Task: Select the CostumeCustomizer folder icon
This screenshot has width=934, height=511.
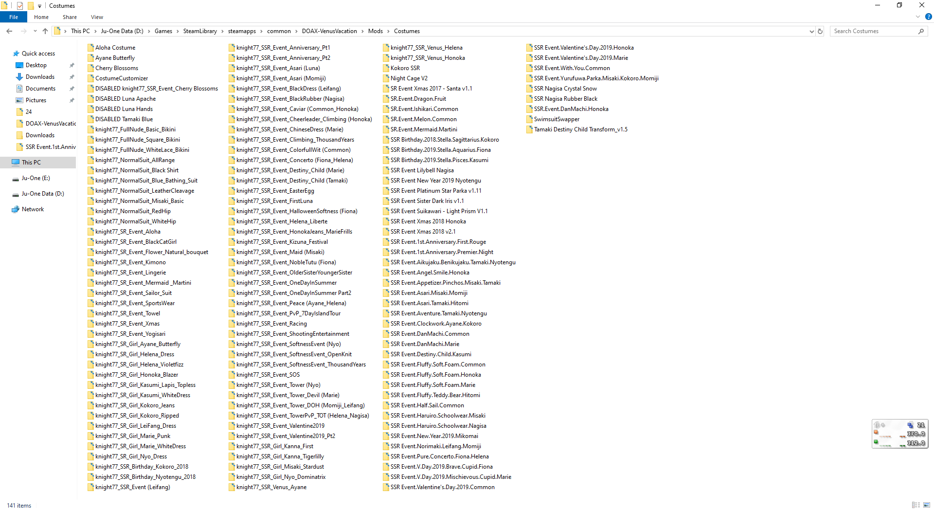Action: [90, 78]
